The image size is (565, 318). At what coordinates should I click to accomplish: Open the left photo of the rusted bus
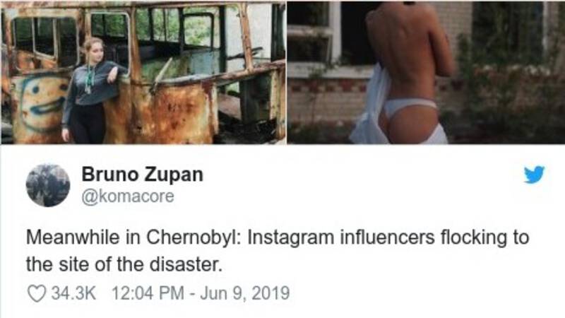point(143,73)
